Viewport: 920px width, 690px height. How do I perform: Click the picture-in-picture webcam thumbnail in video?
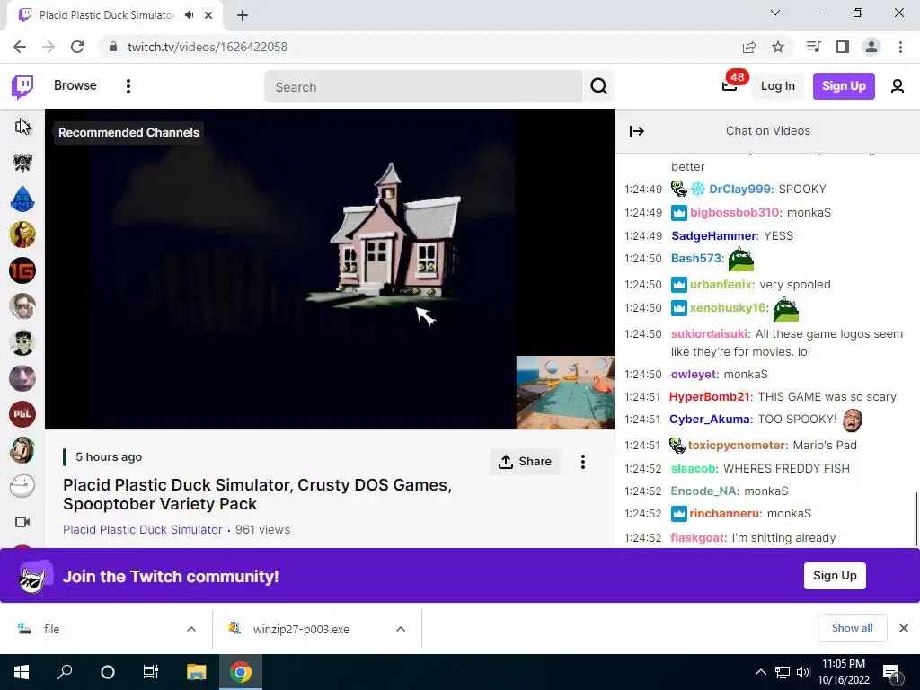[565, 393]
